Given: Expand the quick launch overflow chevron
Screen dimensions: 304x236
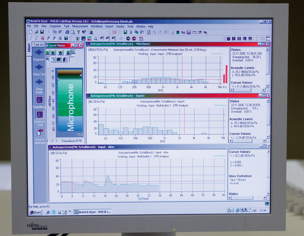Looking at the screenshot, I should pos(70,212).
